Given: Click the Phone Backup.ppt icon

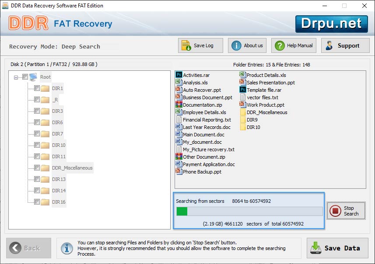Looking at the screenshot, I should (179, 171).
